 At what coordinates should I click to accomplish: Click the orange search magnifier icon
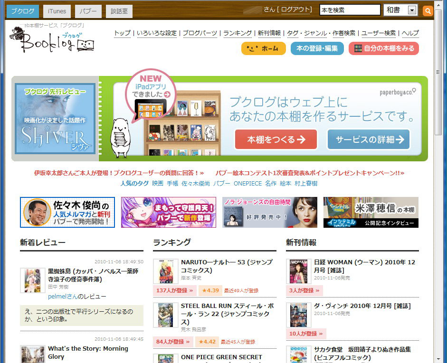428,11
